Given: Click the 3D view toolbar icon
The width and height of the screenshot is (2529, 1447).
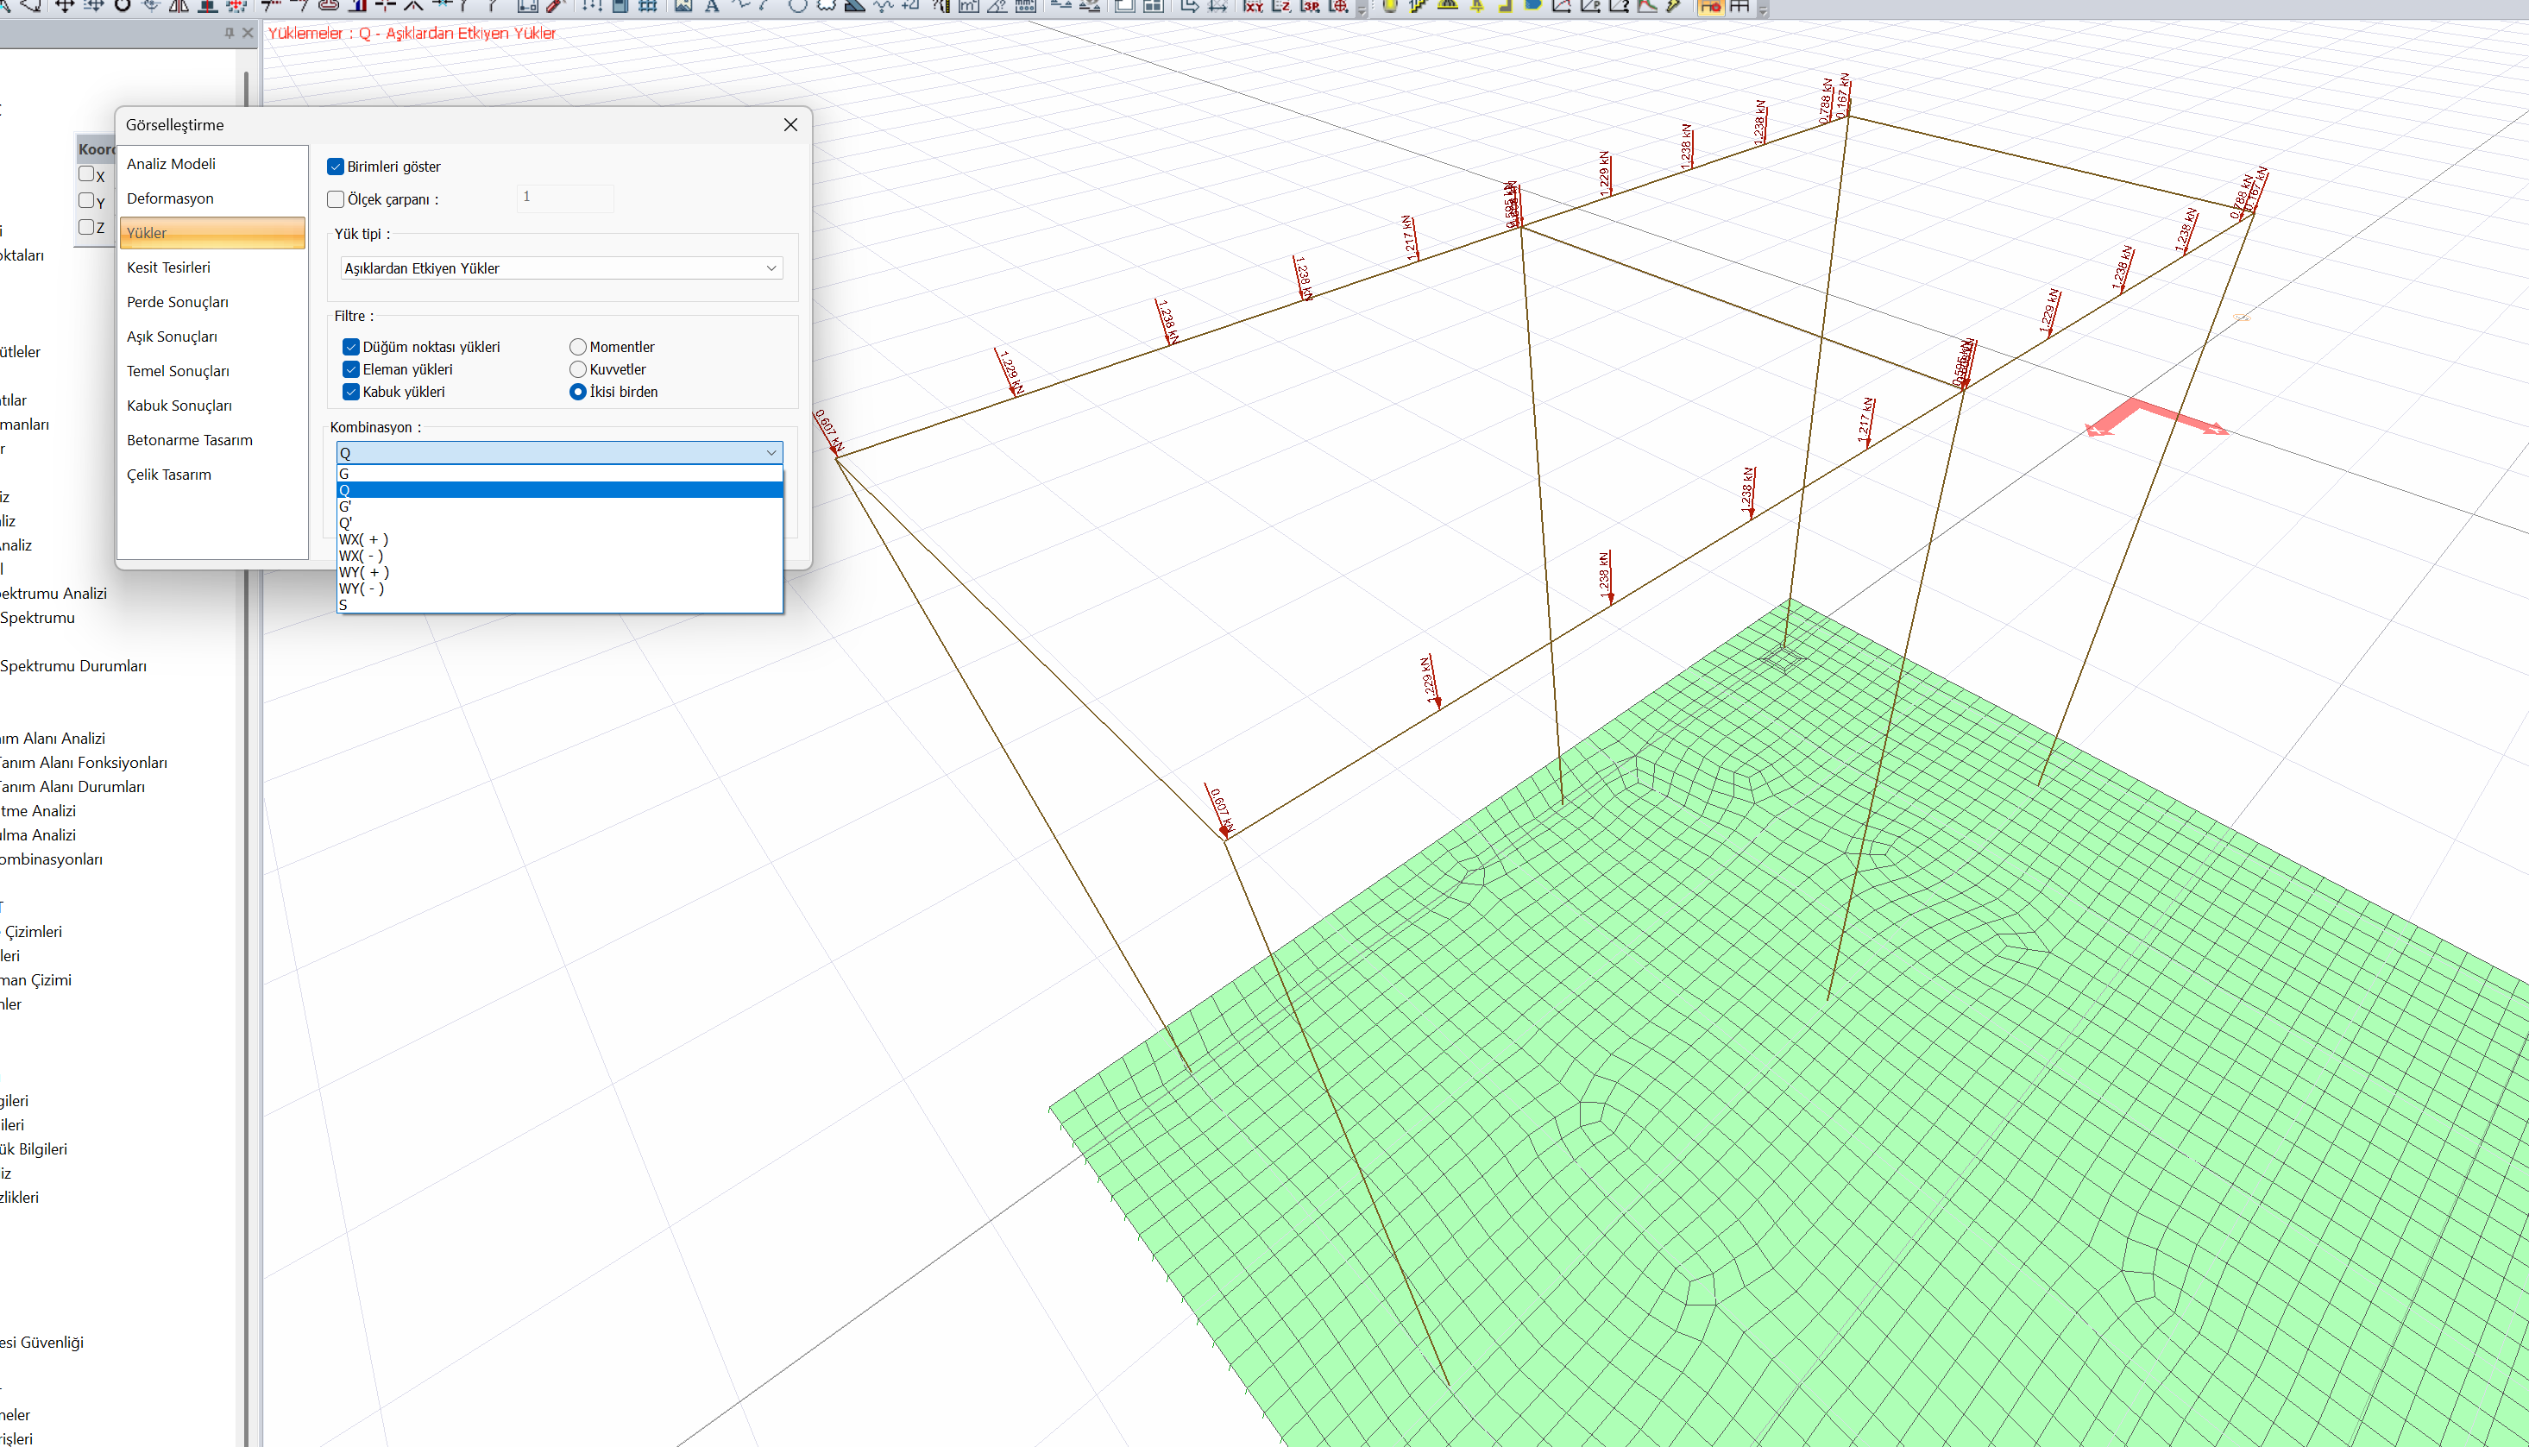Looking at the screenshot, I should pos(1310,6).
